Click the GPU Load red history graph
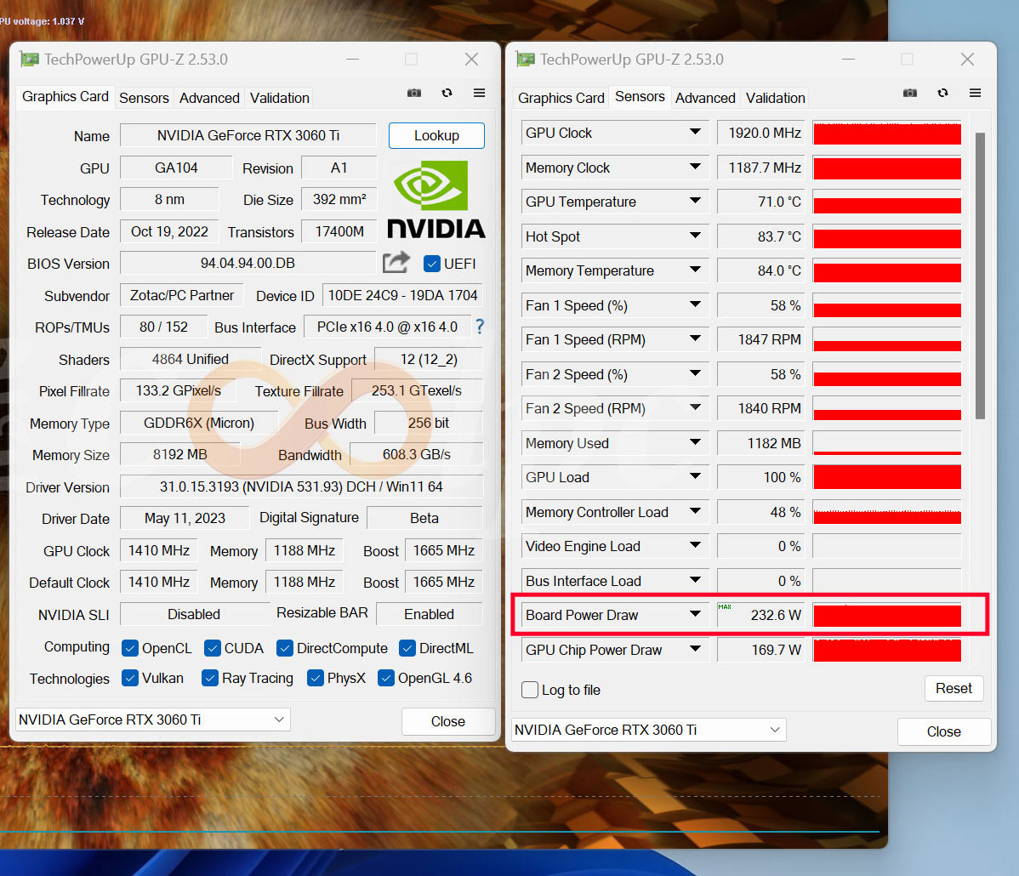 (x=886, y=477)
